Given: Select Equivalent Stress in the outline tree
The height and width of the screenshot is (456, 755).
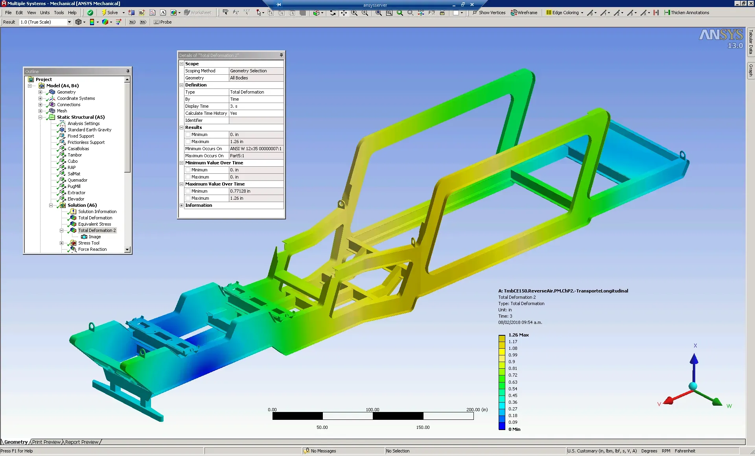Looking at the screenshot, I should click(x=94, y=224).
